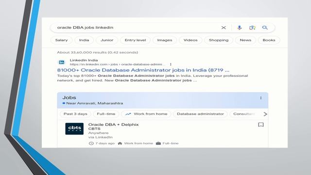Image resolution: width=311 pixels, height=175 pixels.
Task: Clear the search query with the X icon
Action: click(224, 28)
